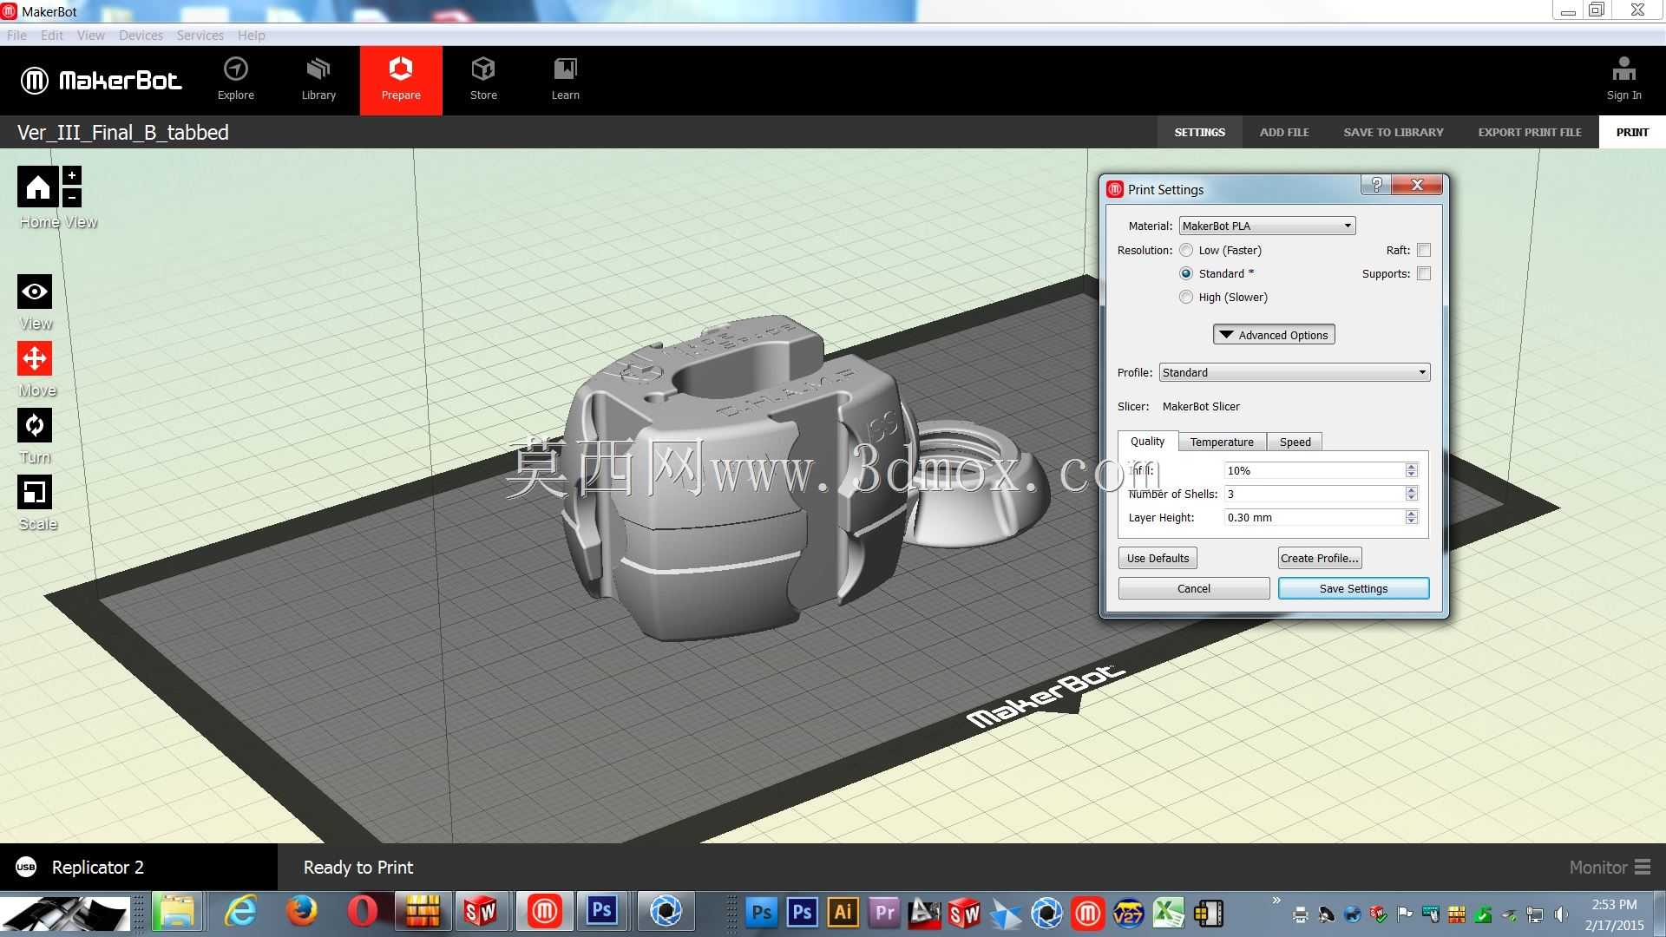Click the Layer Height field
1666x937 pixels.
(x=1315, y=517)
